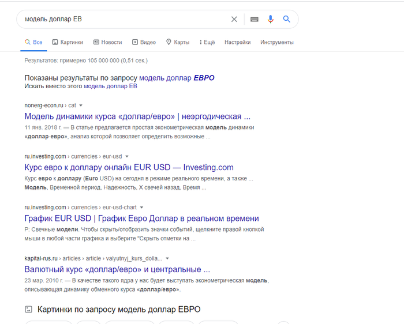404x324 pixels.
Task: Open Настройки search settings
Action: [x=238, y=42]
